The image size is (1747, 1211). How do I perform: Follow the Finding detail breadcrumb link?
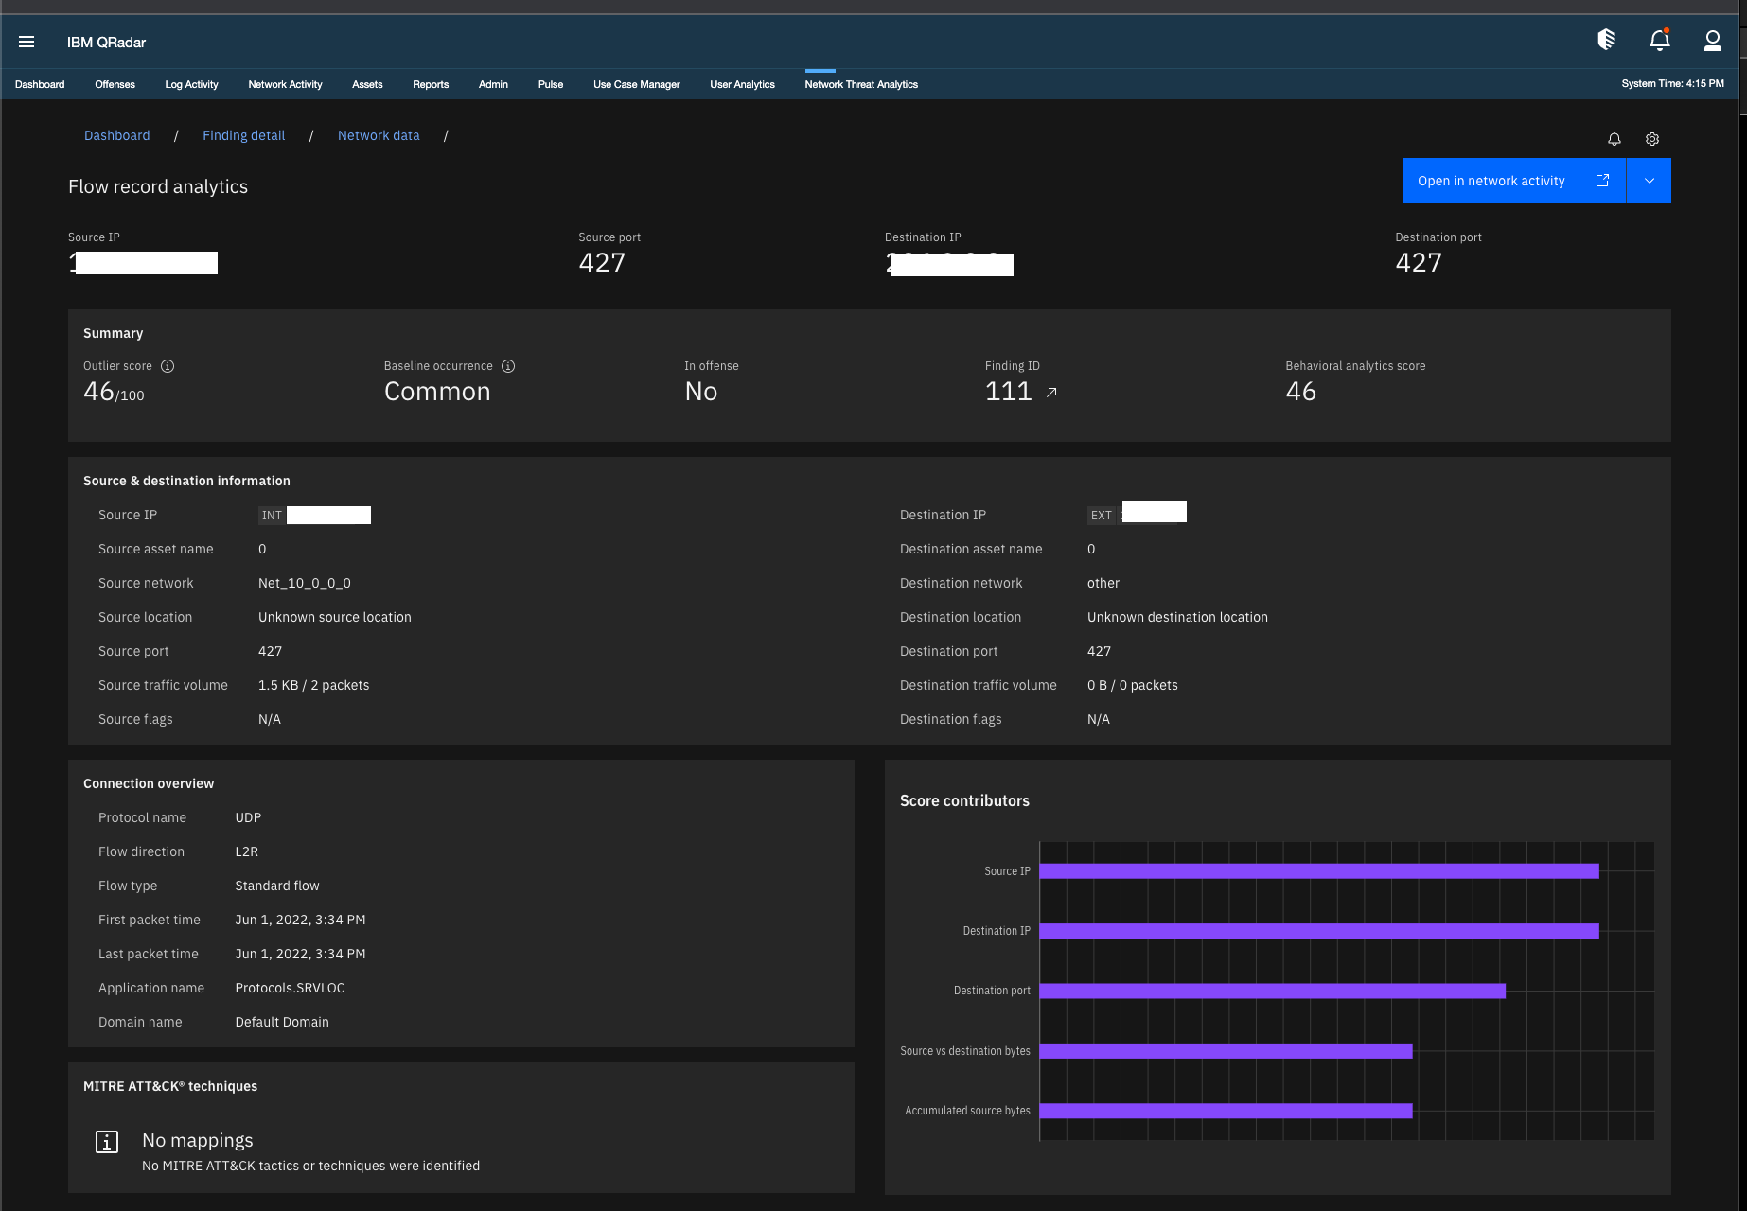pos(243,135)
